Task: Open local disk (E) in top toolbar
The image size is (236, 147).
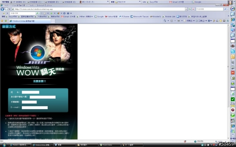Action: coord(69,2)
